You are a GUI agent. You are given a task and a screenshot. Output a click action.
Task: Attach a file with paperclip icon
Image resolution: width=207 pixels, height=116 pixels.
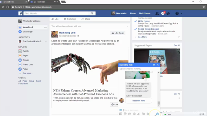click(139, 114)
